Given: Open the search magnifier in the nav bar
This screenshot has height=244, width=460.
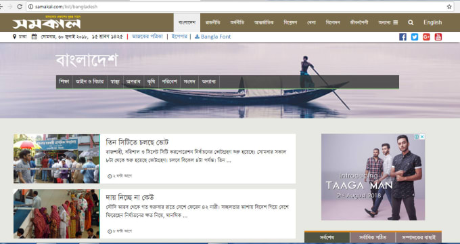Looking at the screenshot, I should pos(411,22).
